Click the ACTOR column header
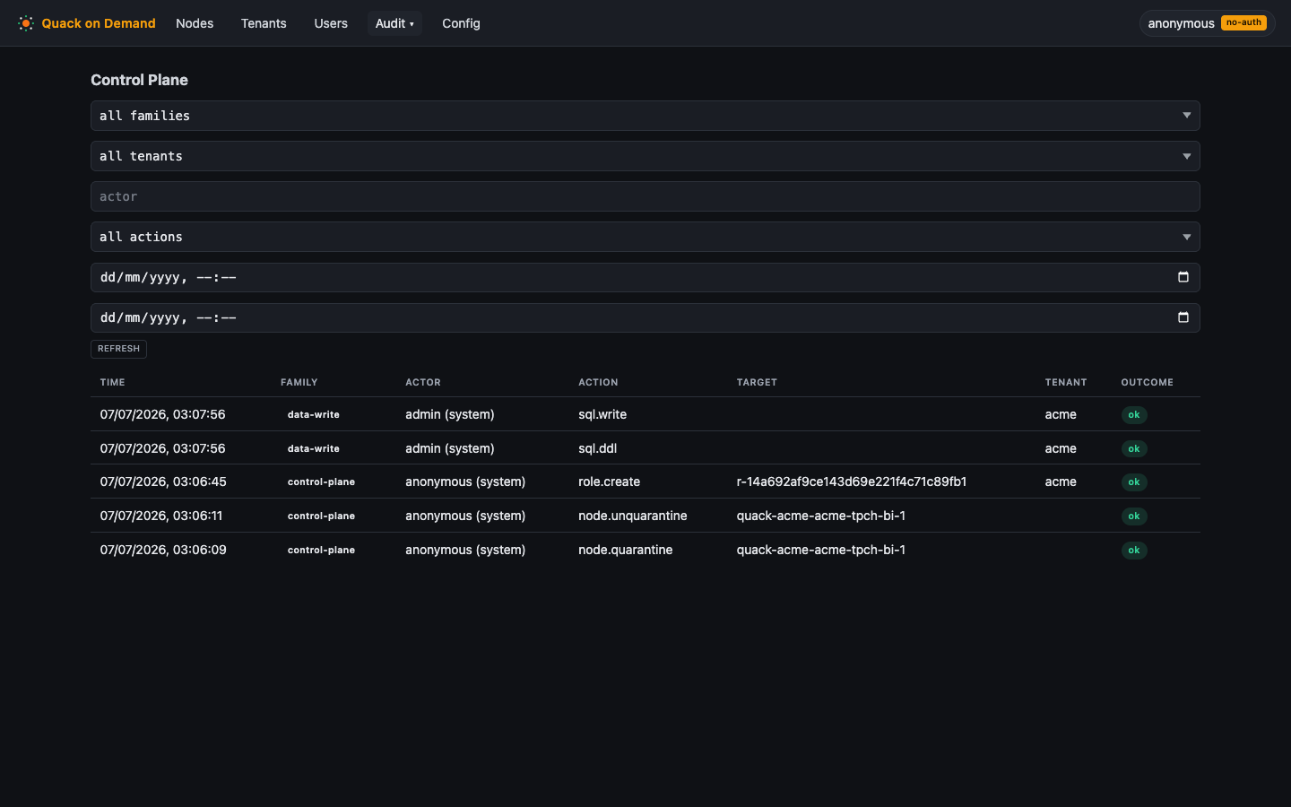The width and height of the screenshot is (1291, 807). [422, 383]
